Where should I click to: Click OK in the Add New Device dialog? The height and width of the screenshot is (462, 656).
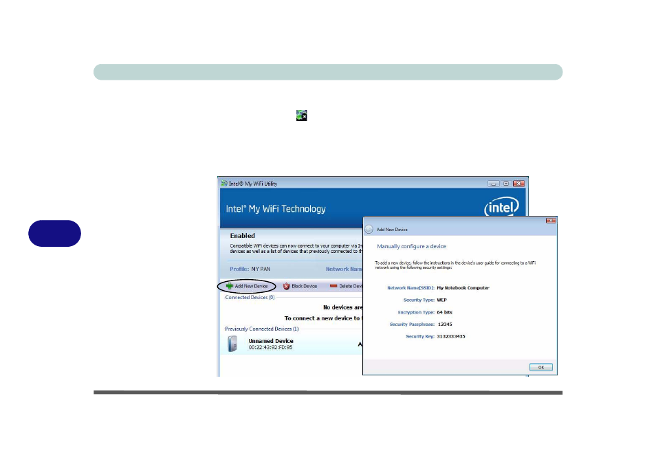(541, 367)
